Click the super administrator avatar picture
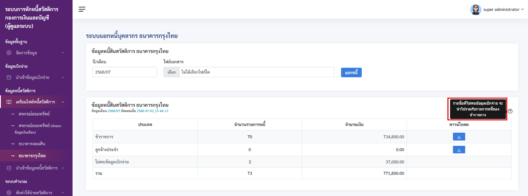The width and height of the screenshot is (528, 196). click(x=476, y=10)
